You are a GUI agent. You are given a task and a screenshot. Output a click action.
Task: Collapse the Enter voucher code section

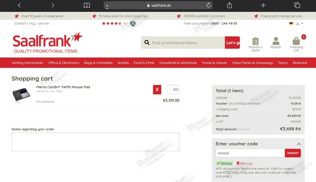(x=299, y=144)
